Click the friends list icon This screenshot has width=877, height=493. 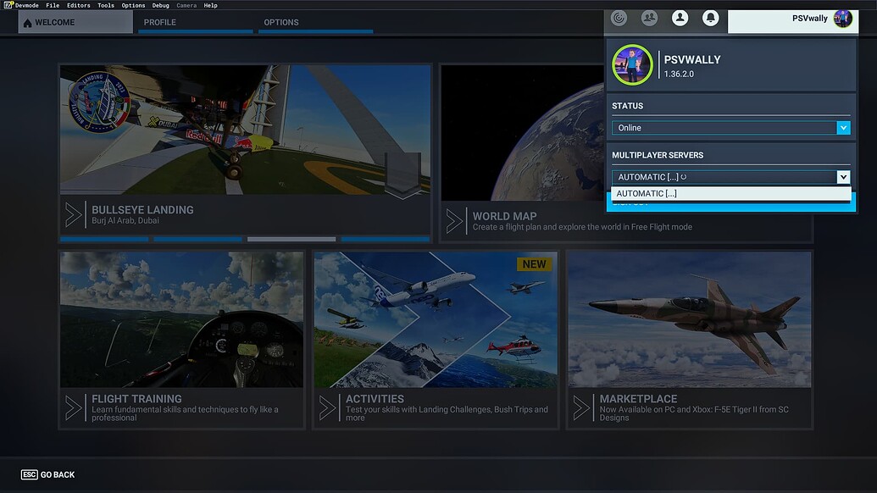[x=649, y=17]
